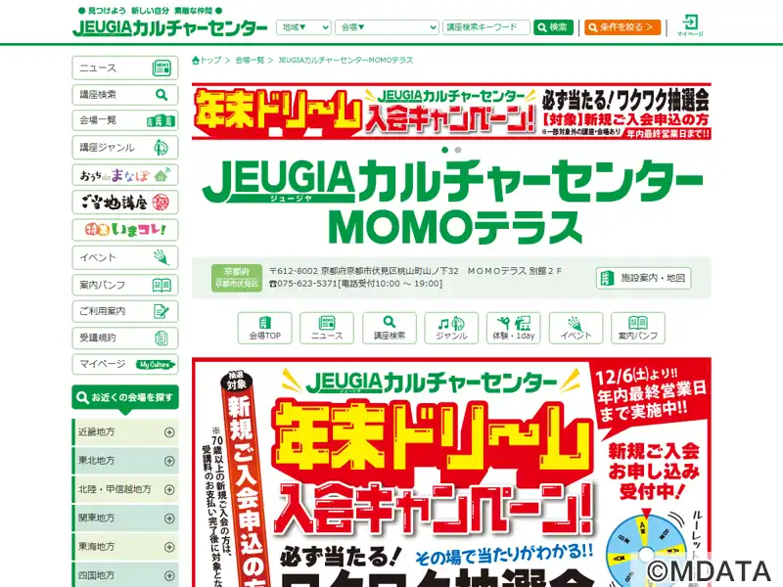The width and height of the screenshot is (783, 587).
Task: Select the second carousel dot
Action: [x=458, y=150]
